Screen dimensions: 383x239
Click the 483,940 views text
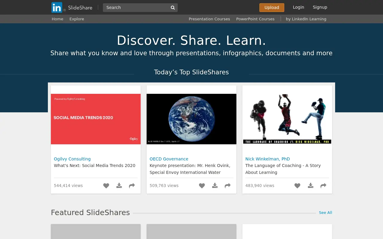(260, 186)
